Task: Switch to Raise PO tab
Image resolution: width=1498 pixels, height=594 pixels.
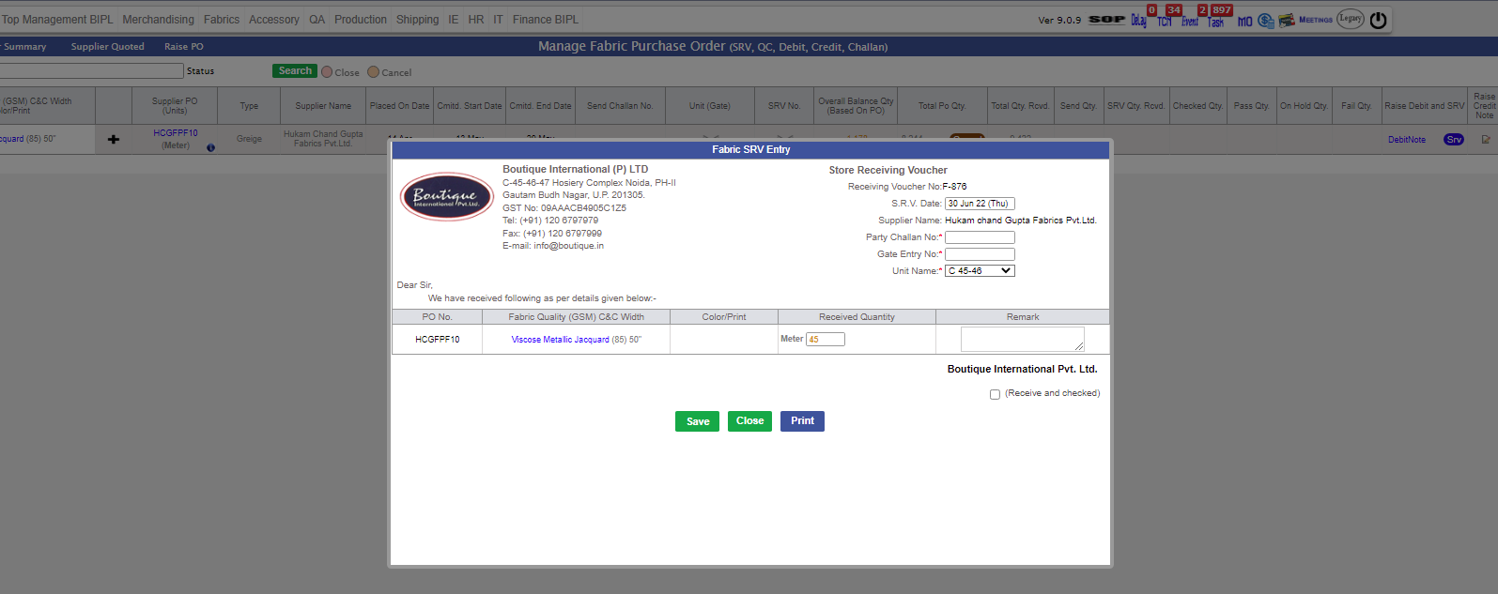Action: [x=184, y=47]
